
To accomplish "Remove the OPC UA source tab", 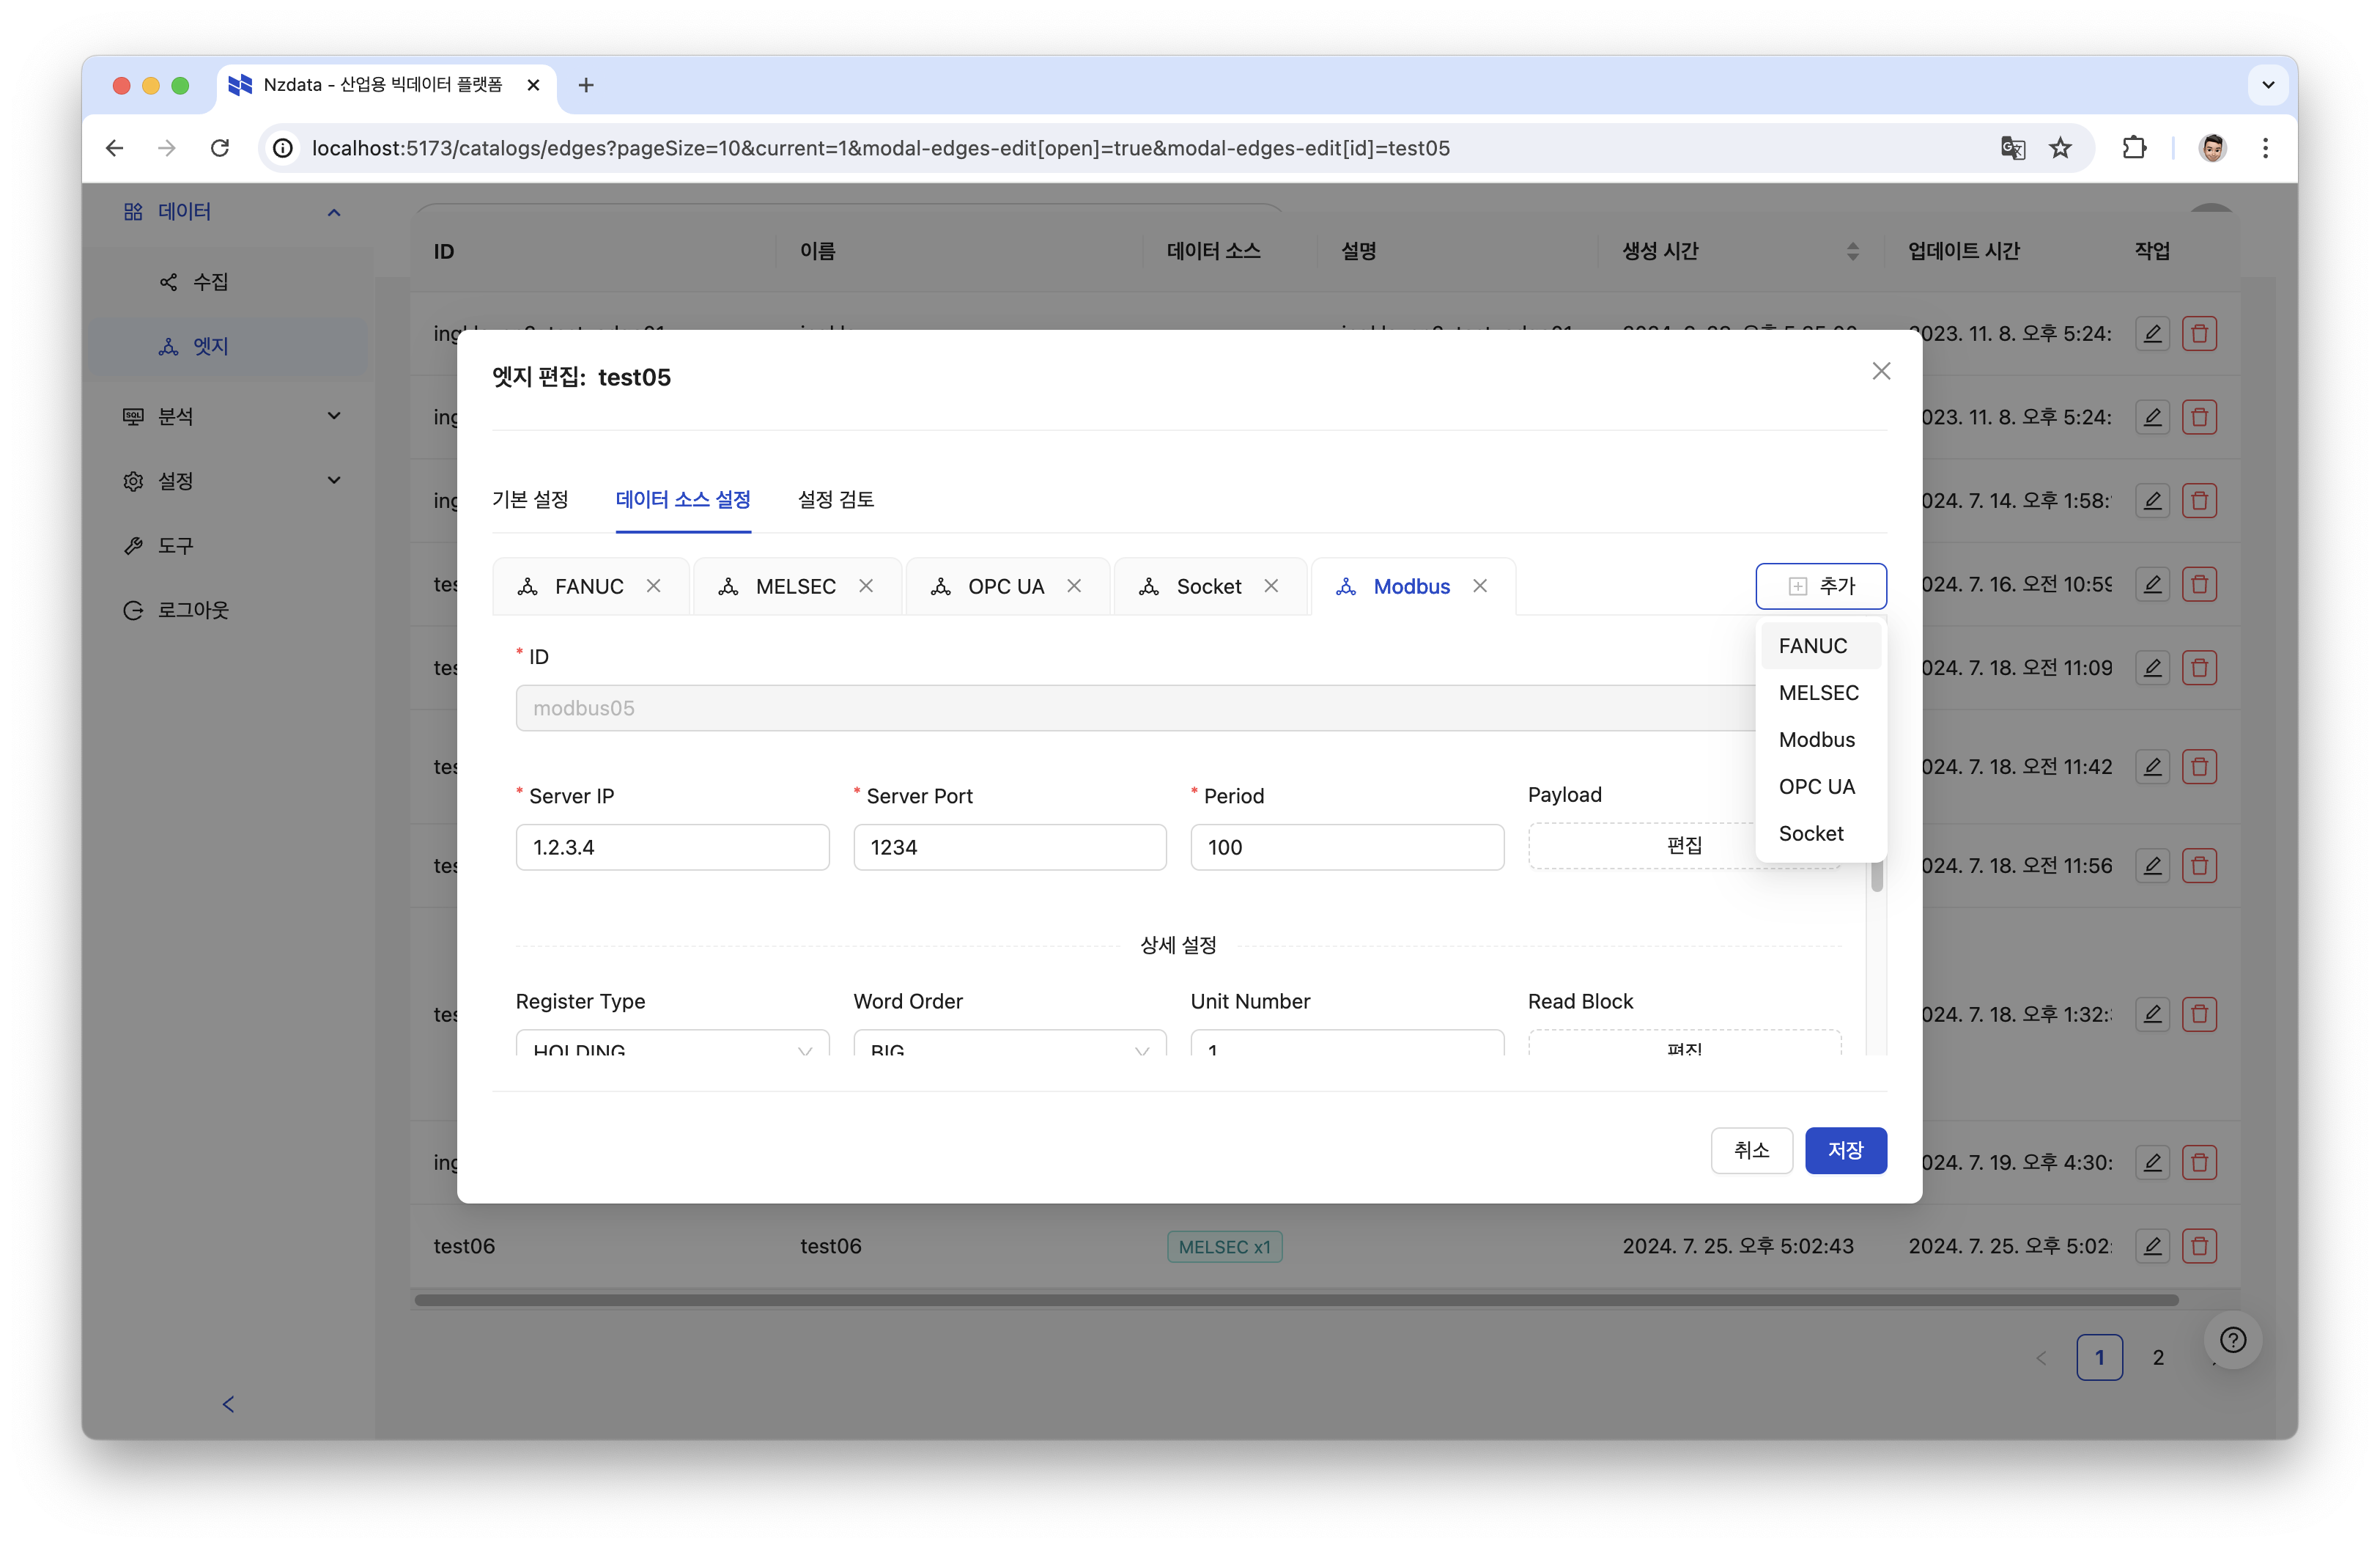I will [x=1074, y=586].
